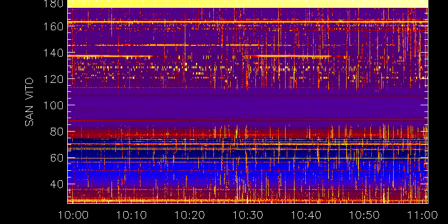Click the 160 frequency axis label
This screenshot has width=448, height=224.
point(53,27)
